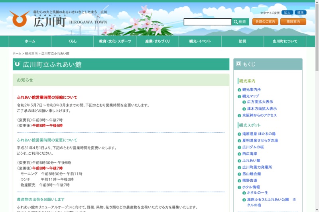This screenshot has height=212, width=319.
Task: Select the 防災 navigation tab
Action: click(x=242, y=41)
